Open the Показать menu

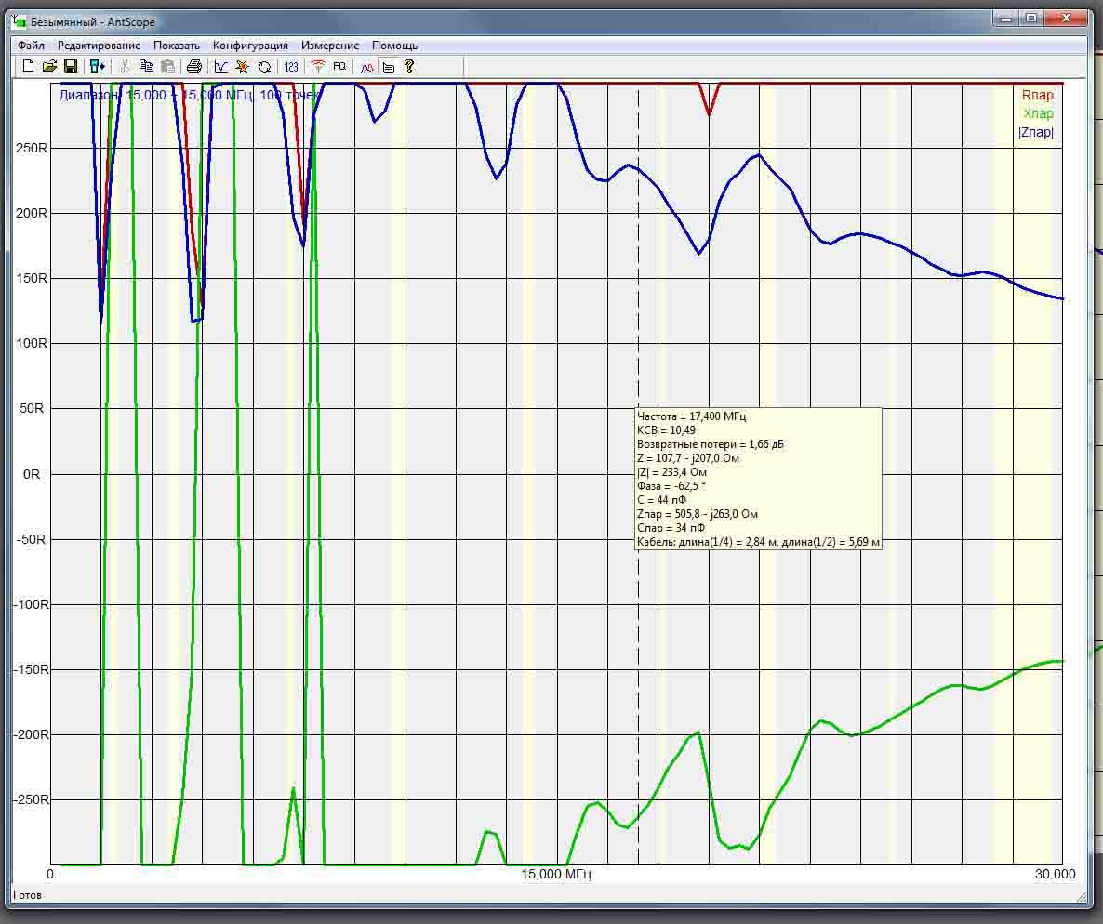click(177, 46)
